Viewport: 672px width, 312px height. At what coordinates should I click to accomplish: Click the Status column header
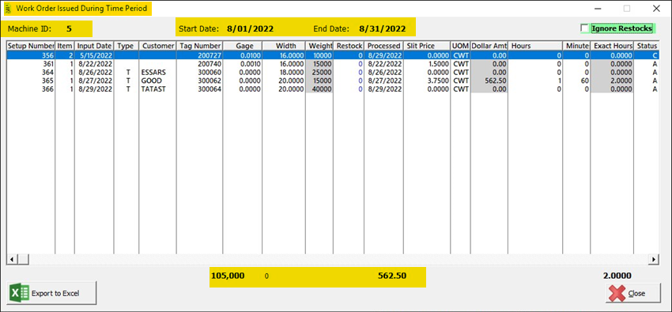(646, 46)
